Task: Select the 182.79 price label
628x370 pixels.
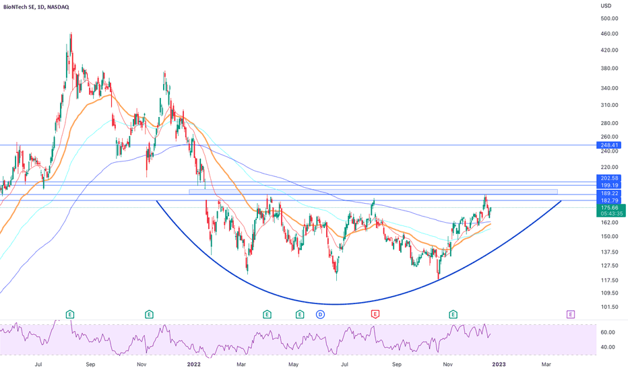Action: pyautogui.click(x=608, y=200)
